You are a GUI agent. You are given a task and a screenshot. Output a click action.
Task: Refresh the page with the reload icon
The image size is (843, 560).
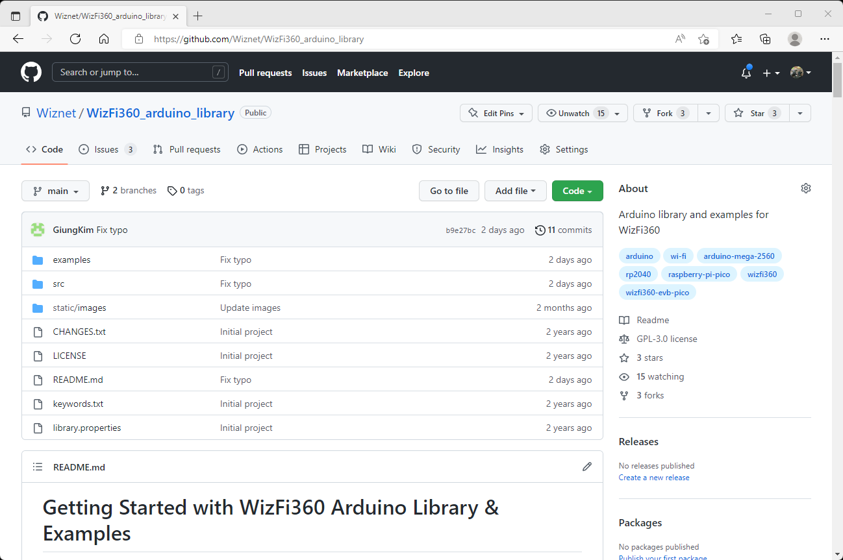pos(75,39)
